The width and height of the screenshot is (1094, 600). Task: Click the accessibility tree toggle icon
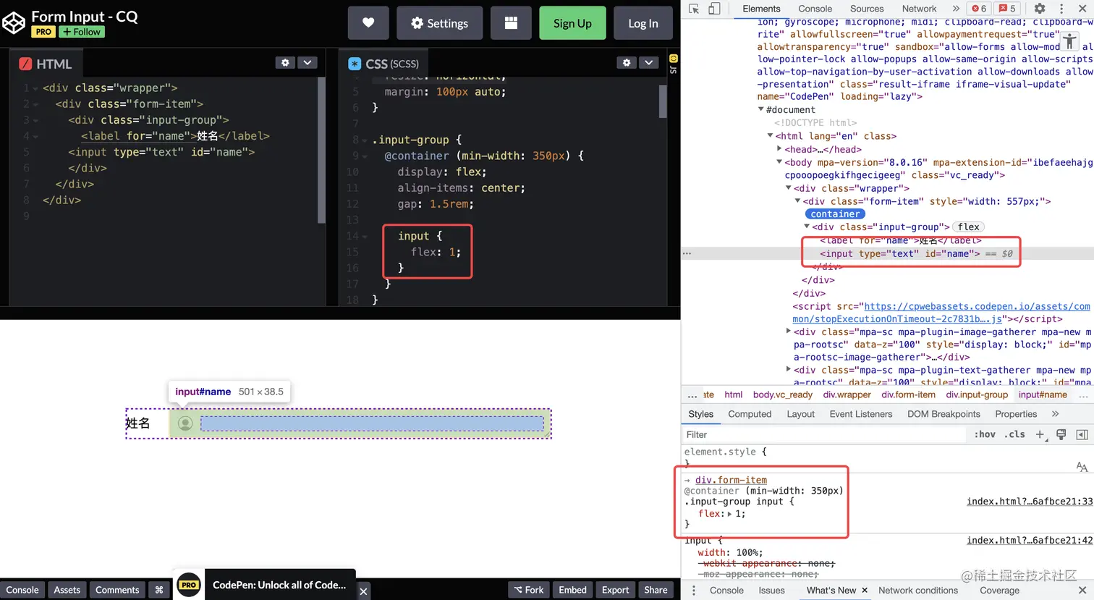(x=1069, y=41)
